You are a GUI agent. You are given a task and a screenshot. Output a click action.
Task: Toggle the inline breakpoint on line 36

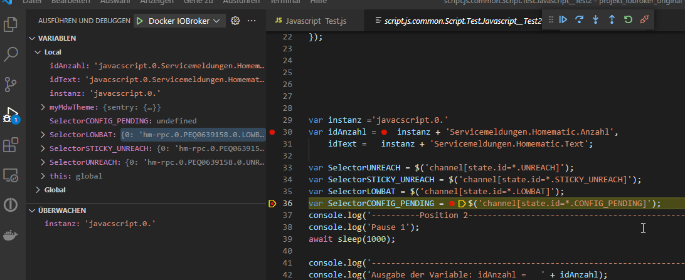tap(452, 203)
